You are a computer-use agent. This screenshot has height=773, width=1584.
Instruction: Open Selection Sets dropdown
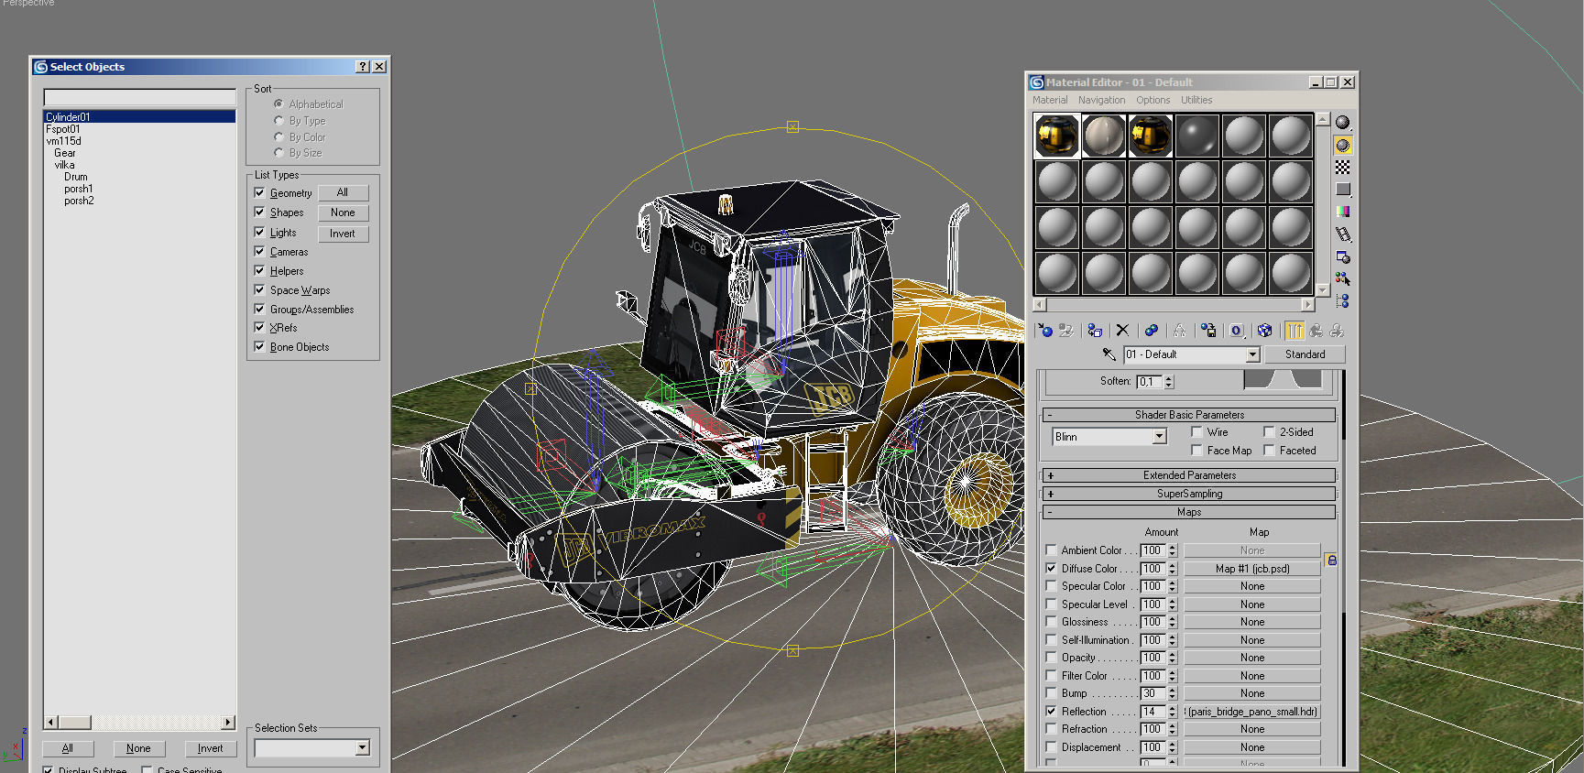[x=362, y=748]
